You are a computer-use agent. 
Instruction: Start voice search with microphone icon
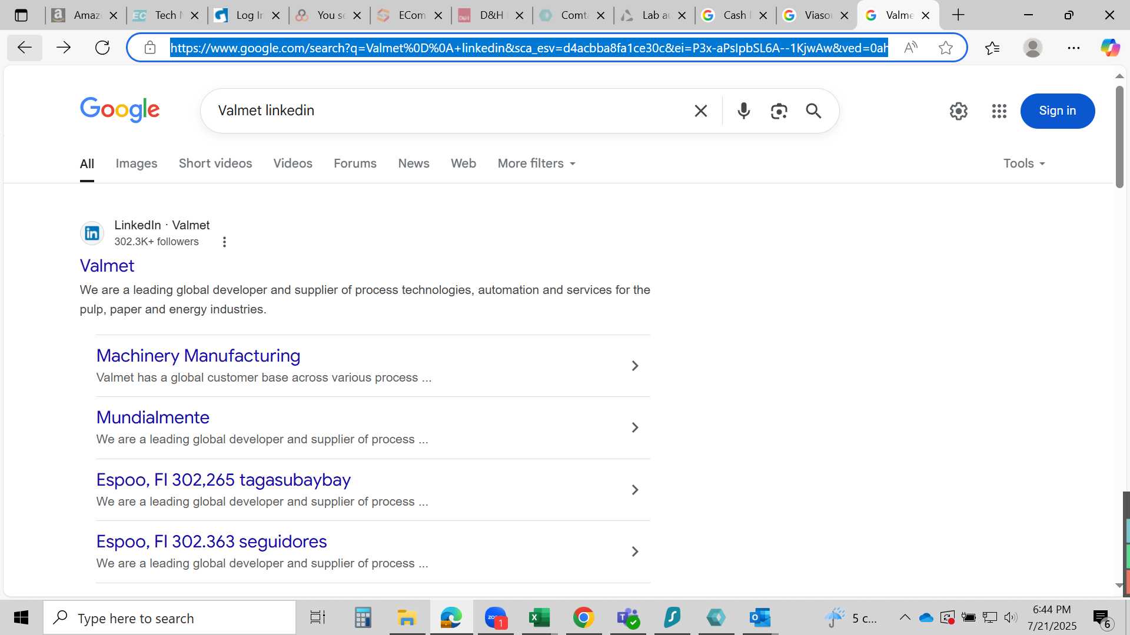click(x=744, y=111)
